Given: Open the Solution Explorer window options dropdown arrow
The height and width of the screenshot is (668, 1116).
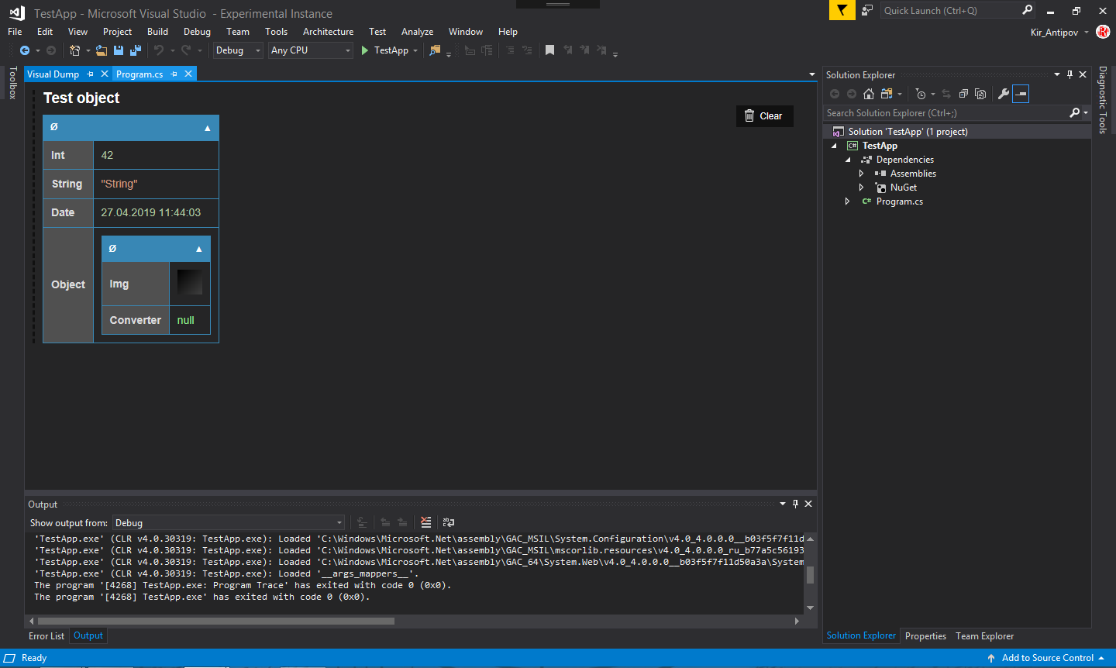Looking at the screenshot, I should coord(1057,74).
